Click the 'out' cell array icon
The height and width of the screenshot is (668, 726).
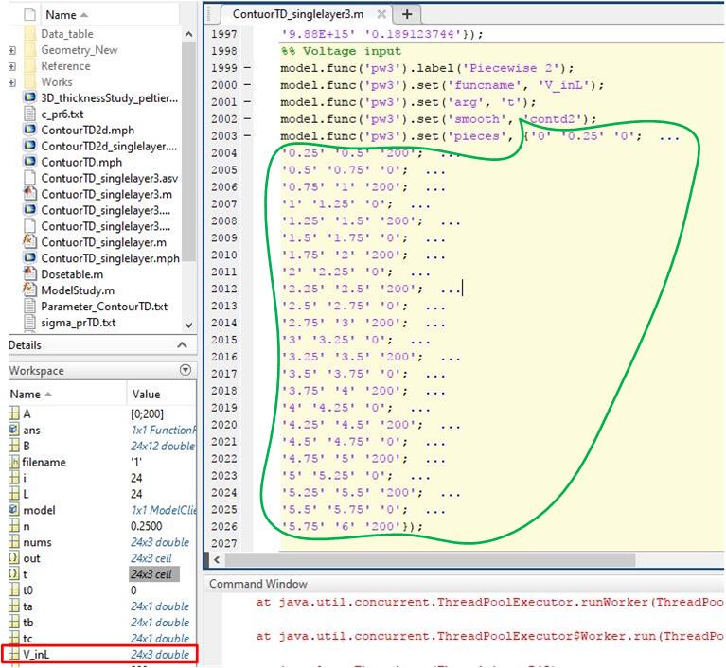click(x=13, y=558)
